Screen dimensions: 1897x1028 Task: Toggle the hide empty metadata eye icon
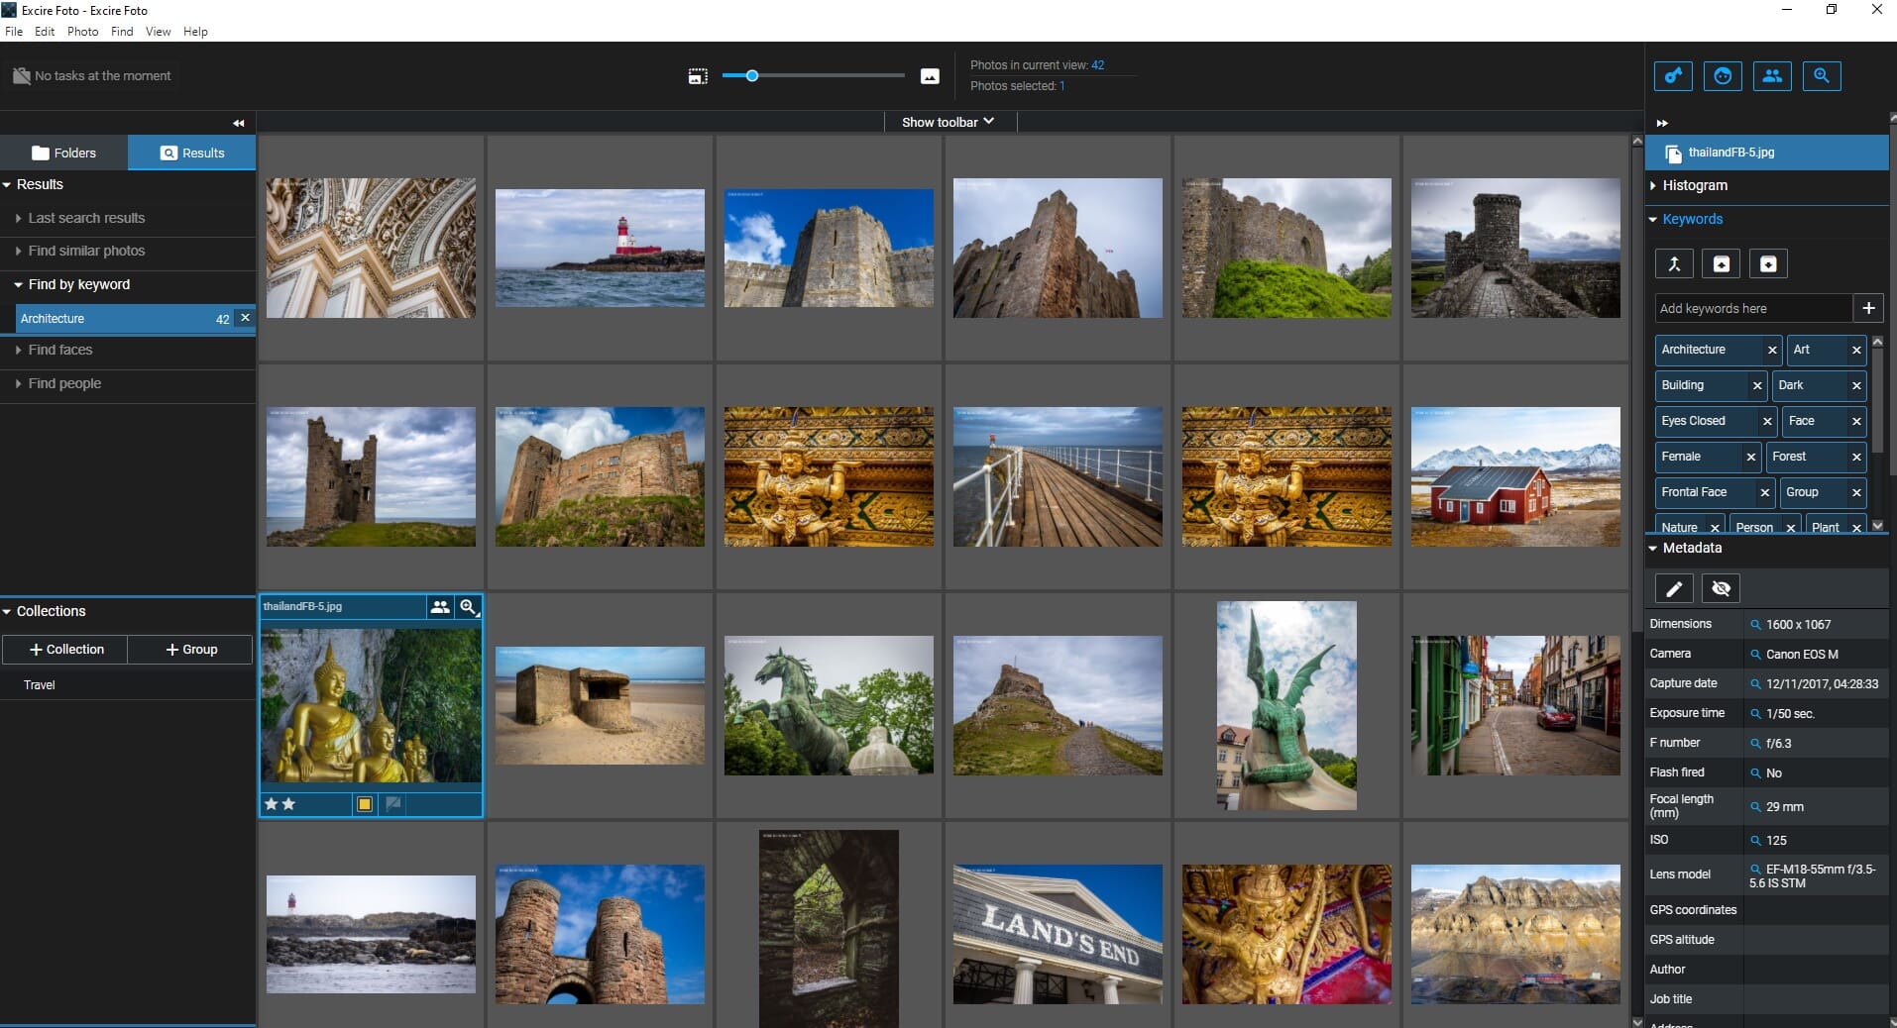(x=1722, y=588)
